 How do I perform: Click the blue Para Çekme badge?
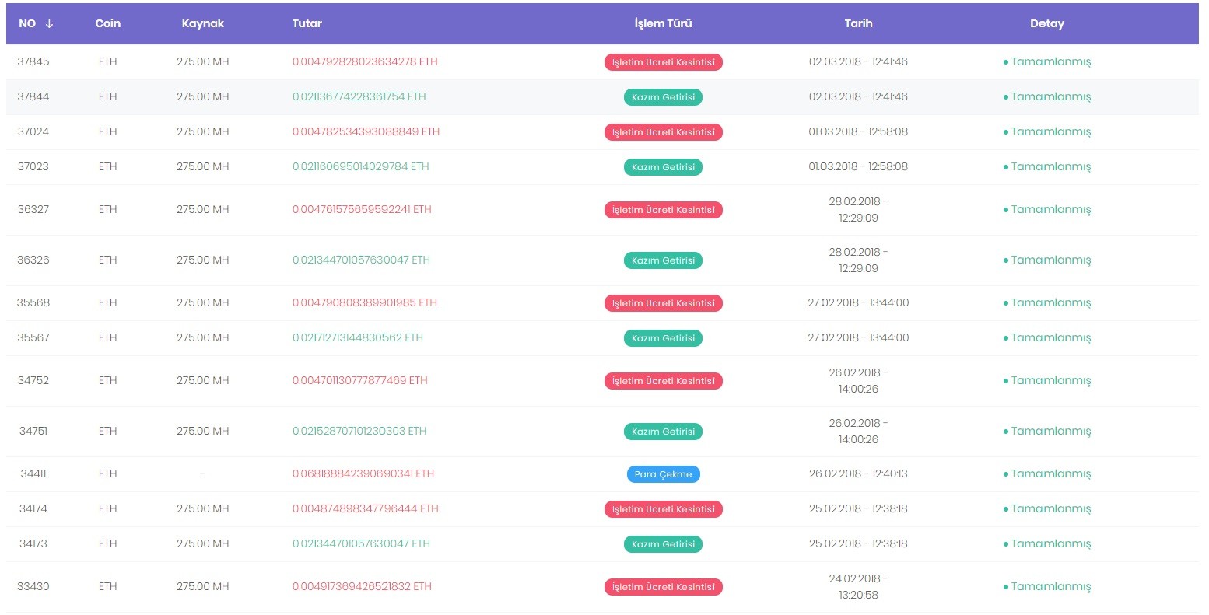(x=663, y=474)
